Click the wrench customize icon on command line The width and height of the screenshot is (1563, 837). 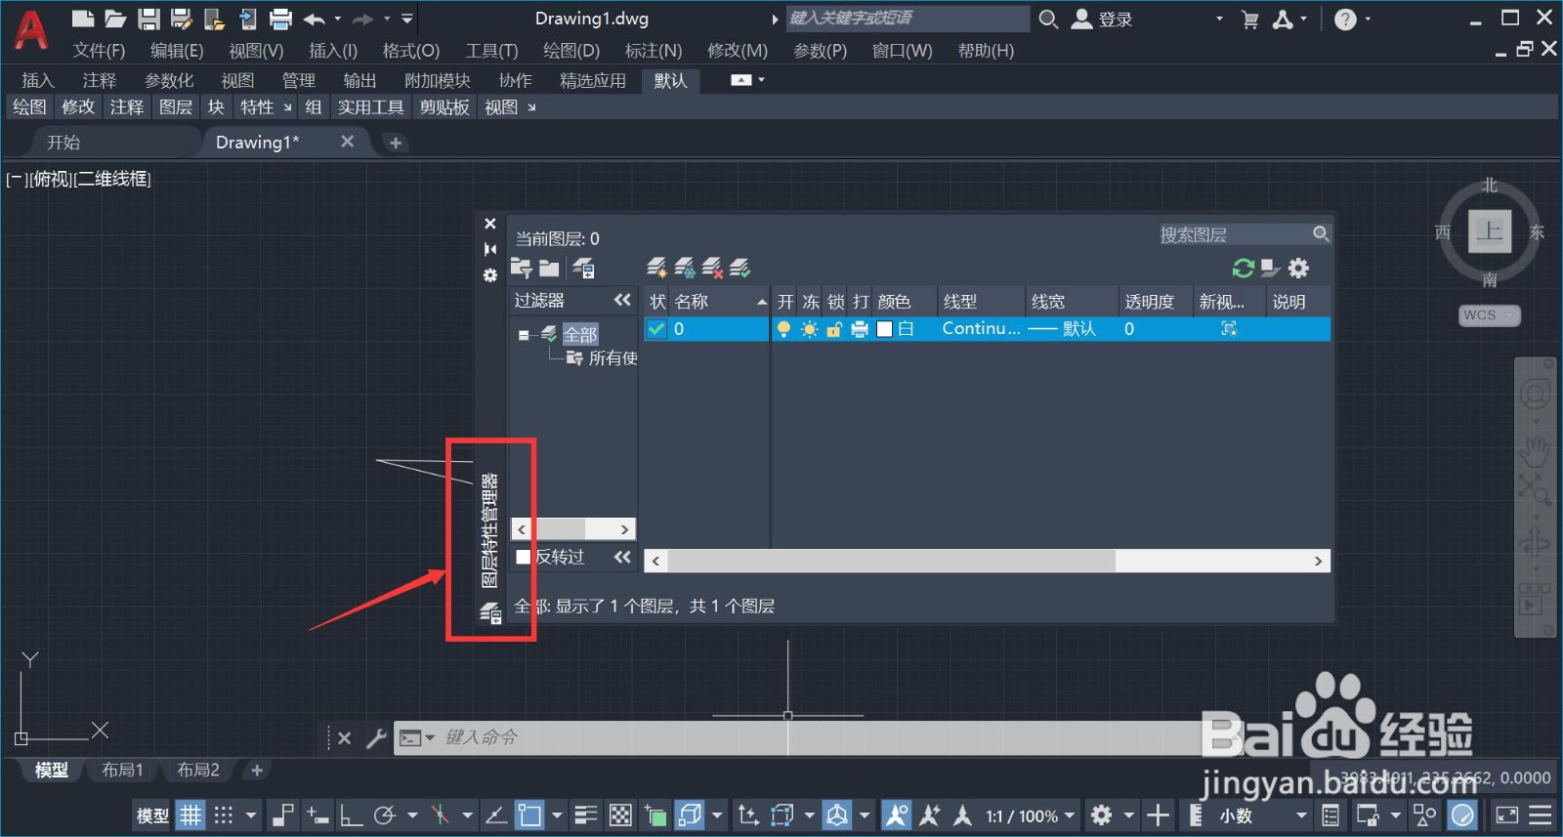tap(376, 737)
